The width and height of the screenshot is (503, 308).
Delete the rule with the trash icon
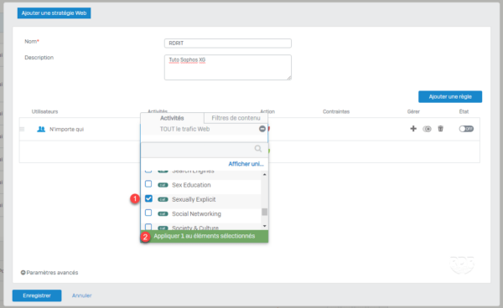click(440, 129)
